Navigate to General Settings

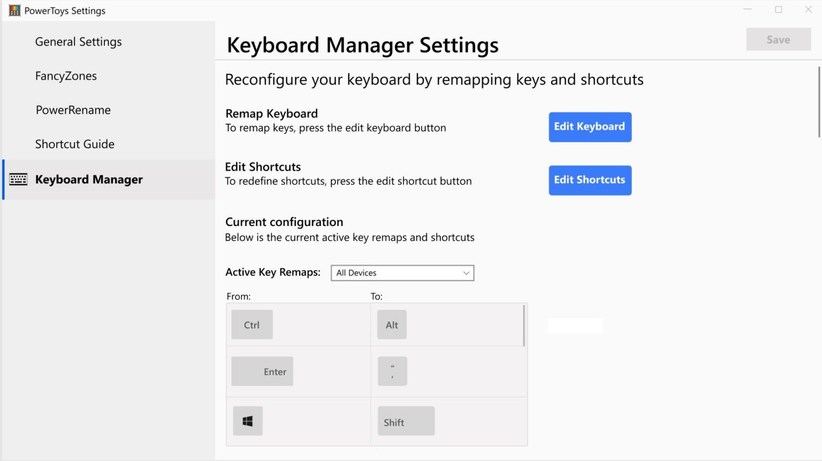click(78, 42)
